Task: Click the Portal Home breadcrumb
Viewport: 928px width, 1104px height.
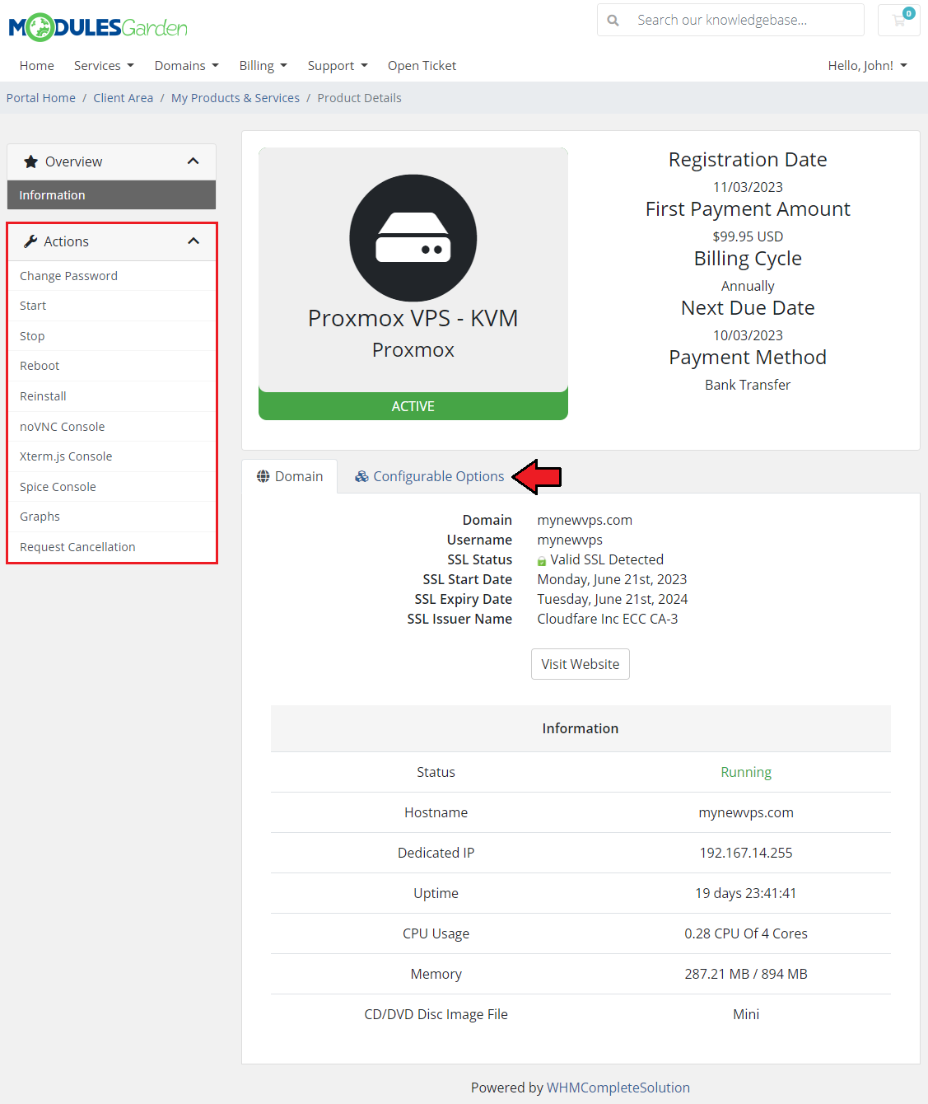Action: [41, 98]
